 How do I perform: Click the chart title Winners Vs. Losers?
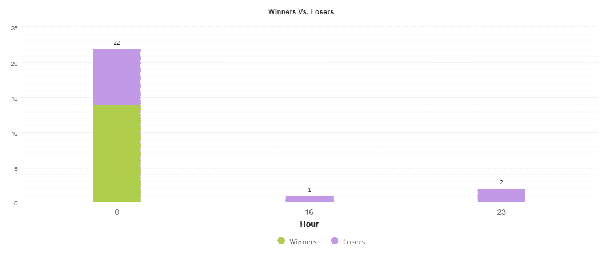point(301,12)
